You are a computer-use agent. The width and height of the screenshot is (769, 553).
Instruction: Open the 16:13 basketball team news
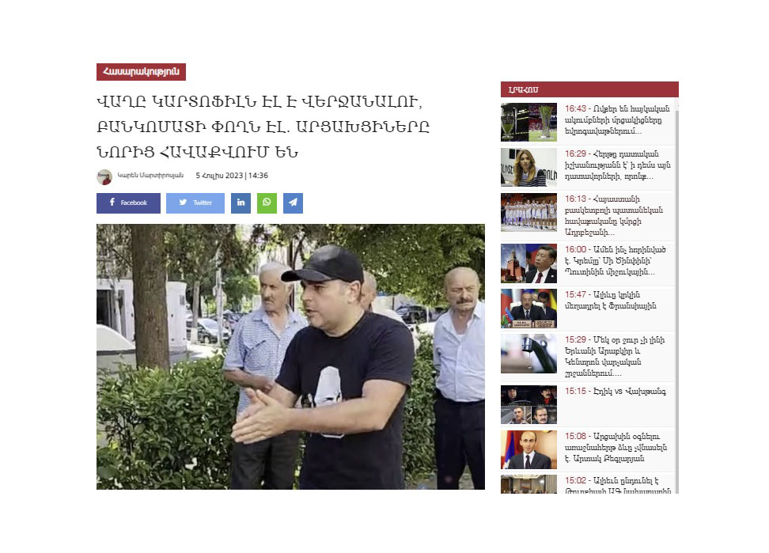click(614, 216)
